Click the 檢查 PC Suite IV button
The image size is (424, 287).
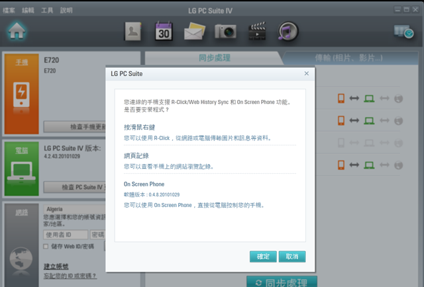[x=75, y=187]
